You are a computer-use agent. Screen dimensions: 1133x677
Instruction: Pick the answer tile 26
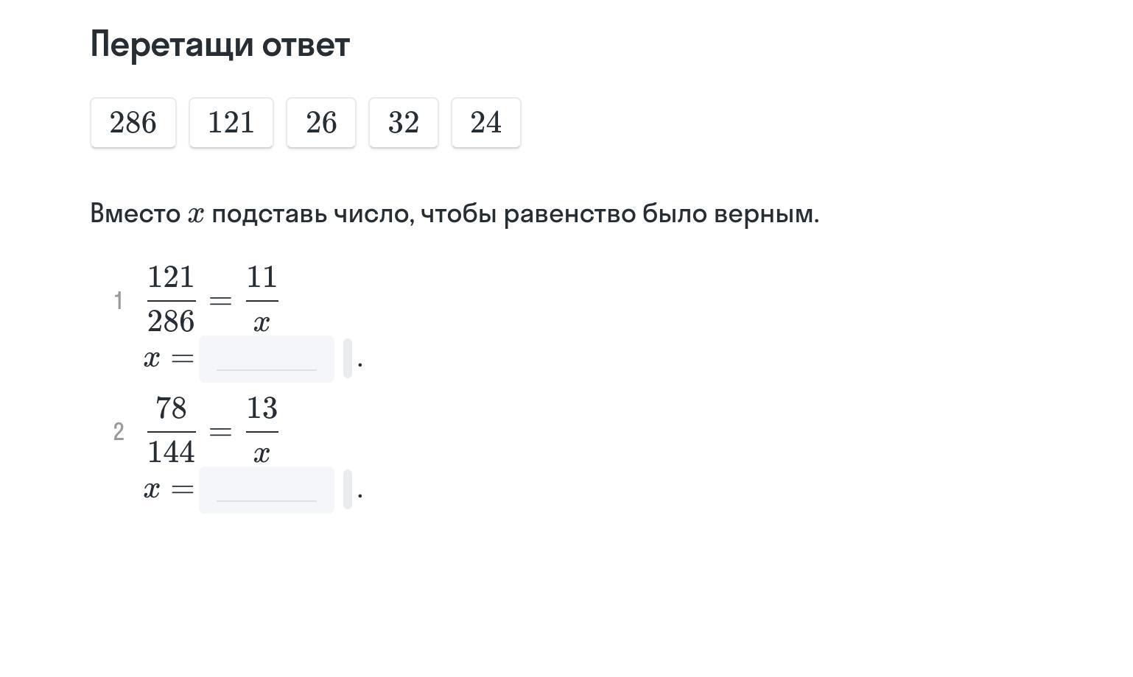(321, 123)
